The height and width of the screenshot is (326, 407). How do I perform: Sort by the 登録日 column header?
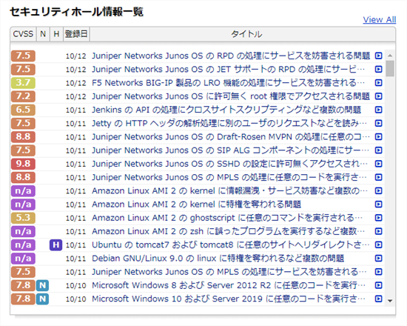tap(76, 34)
